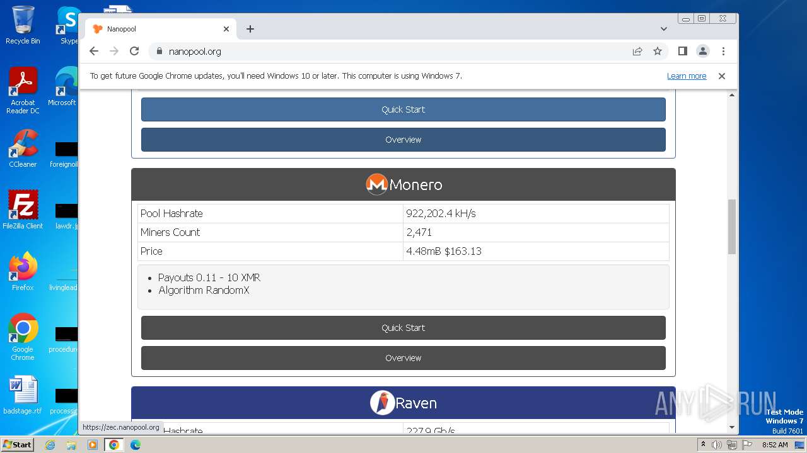The height and width of the screenshot is (453, 807).
Task: Select the Pool Hashrate value 922,202.4 kH/s
Action: (441, 214)
